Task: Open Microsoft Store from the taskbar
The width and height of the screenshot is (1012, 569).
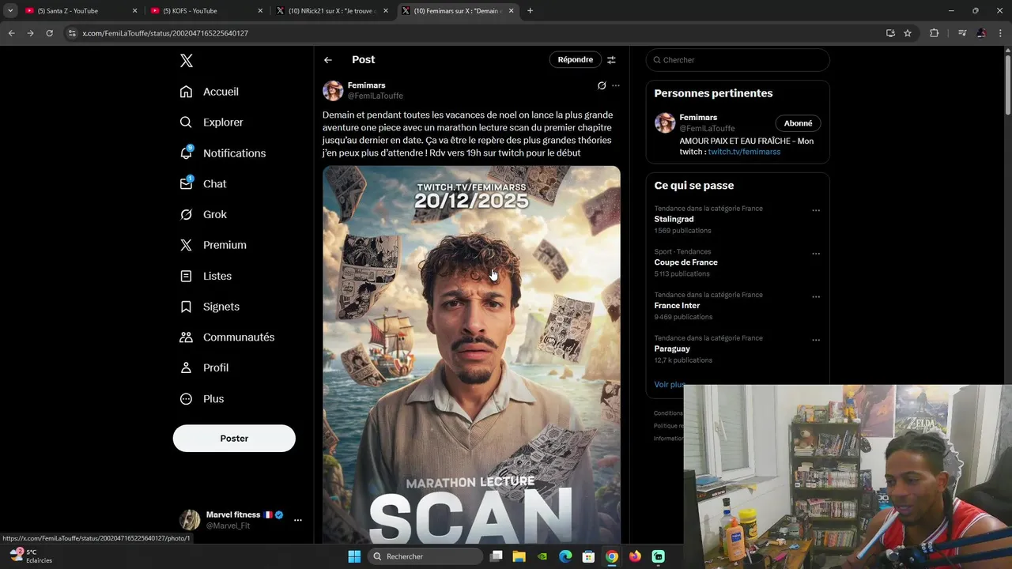Action: tap(588, 556)
